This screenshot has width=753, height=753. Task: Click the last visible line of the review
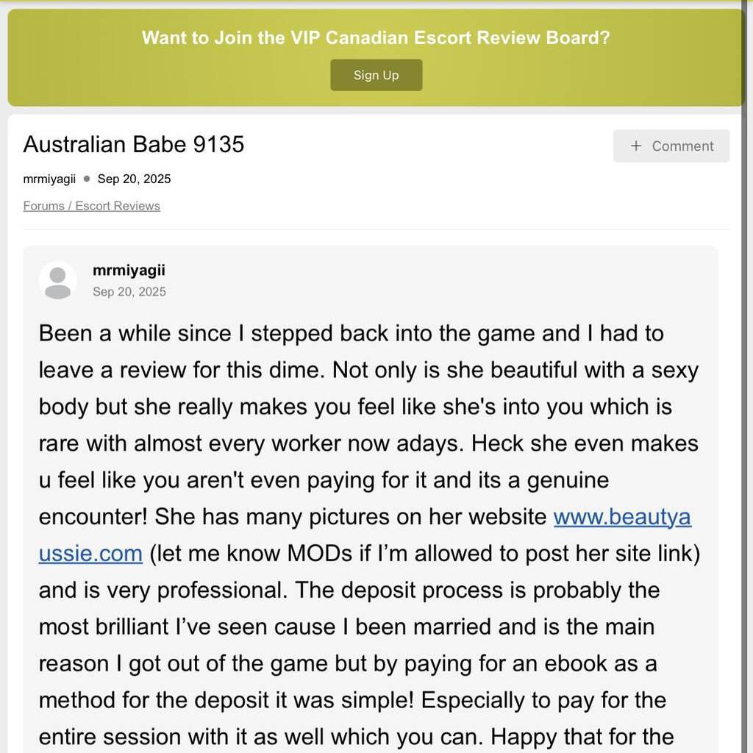356,736
